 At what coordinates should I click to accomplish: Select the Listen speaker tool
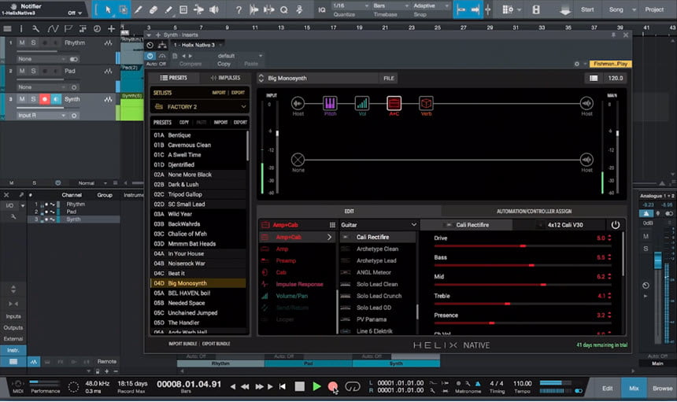pos(213,9)
